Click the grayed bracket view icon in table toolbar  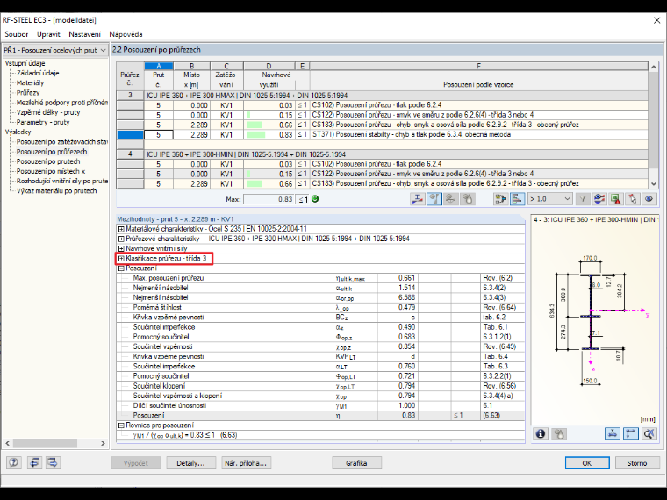450,199
